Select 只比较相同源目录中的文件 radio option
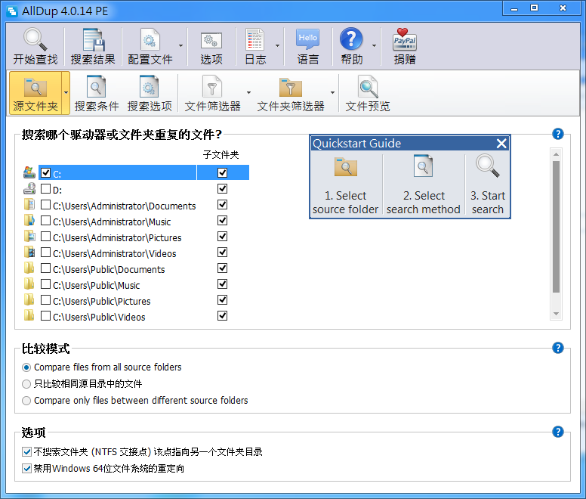586x499 pixels. (x=26, y=384)
